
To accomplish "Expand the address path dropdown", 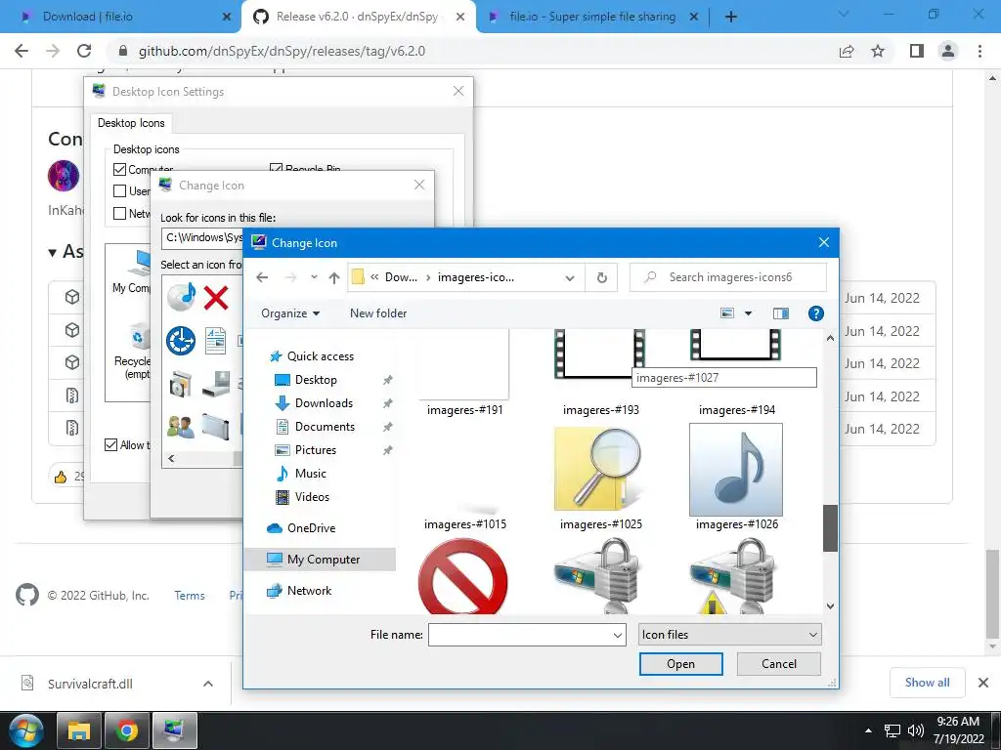I will coord(570,277).
